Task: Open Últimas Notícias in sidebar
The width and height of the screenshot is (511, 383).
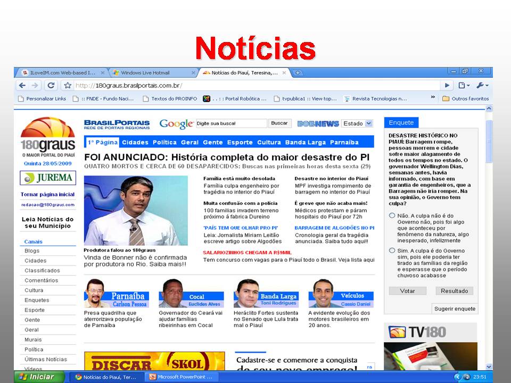Action: click(46, 360)
